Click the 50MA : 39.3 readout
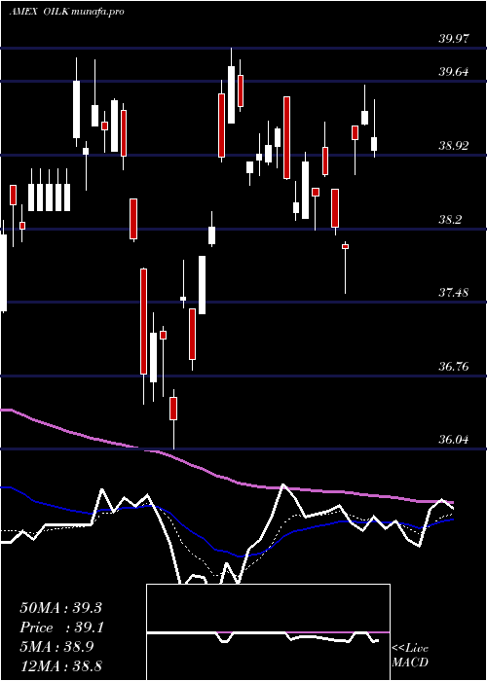 click(60, 608)
